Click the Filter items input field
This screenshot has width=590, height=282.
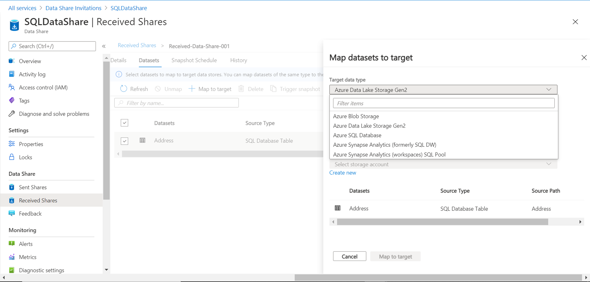pos(444,103)
